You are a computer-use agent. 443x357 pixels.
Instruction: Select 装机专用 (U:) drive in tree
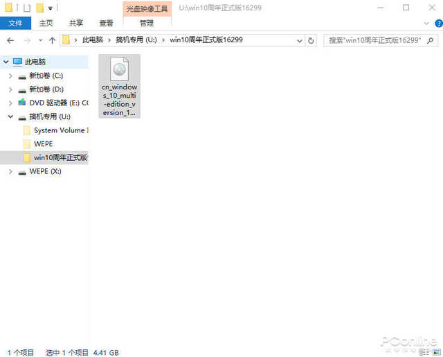tap(50, 116)
